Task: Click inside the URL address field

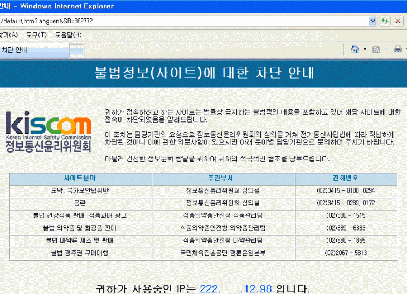Action: point(184,21)
